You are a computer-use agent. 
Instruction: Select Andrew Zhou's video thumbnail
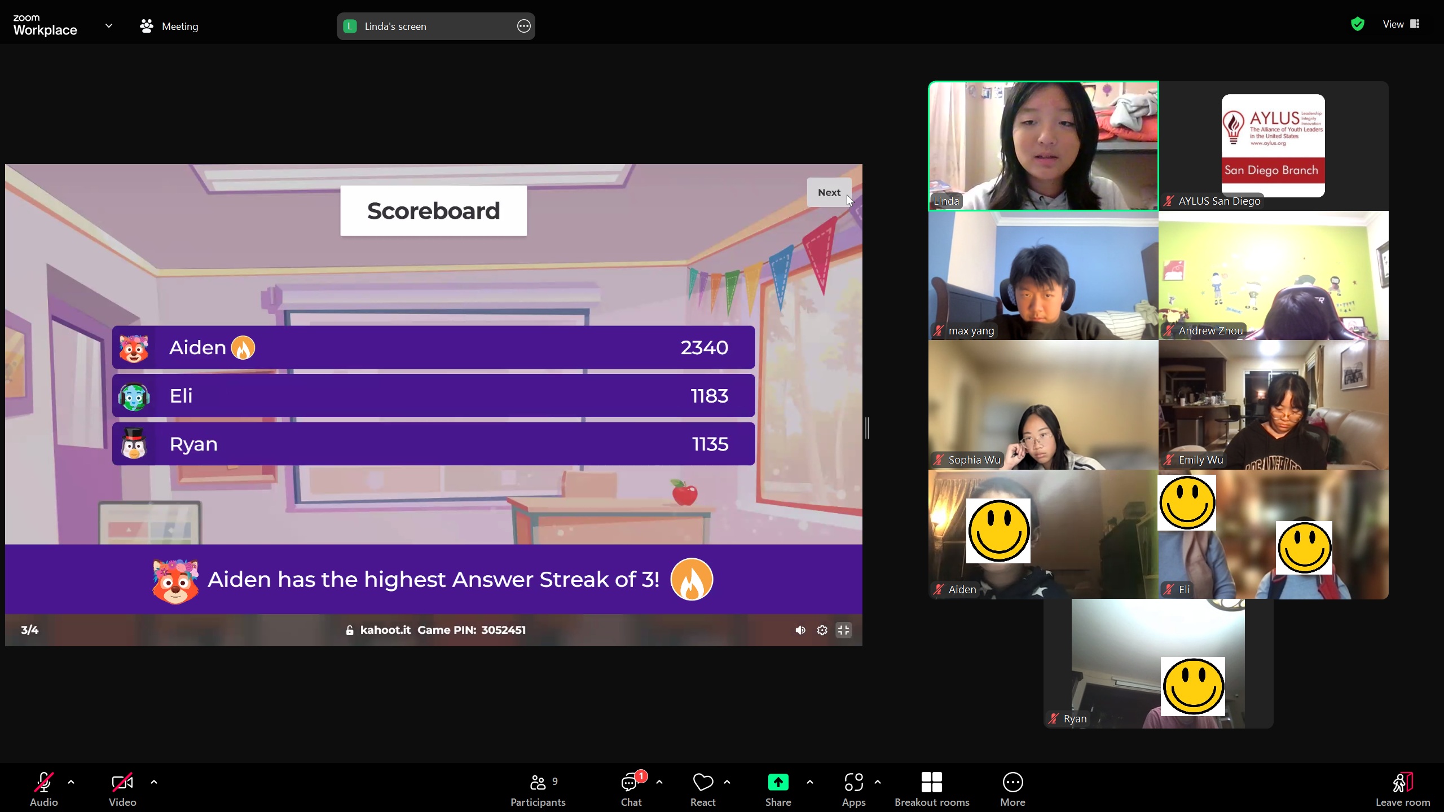[x=1274, y=275]
